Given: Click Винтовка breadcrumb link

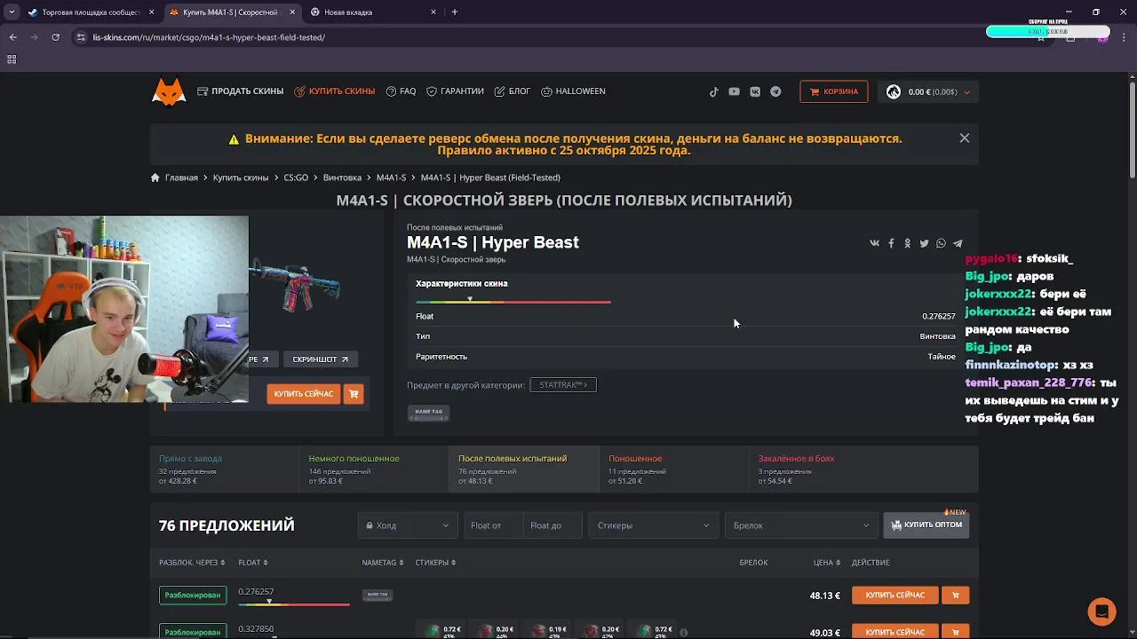Looking at the screenshot, I should [x=342, y=177].
